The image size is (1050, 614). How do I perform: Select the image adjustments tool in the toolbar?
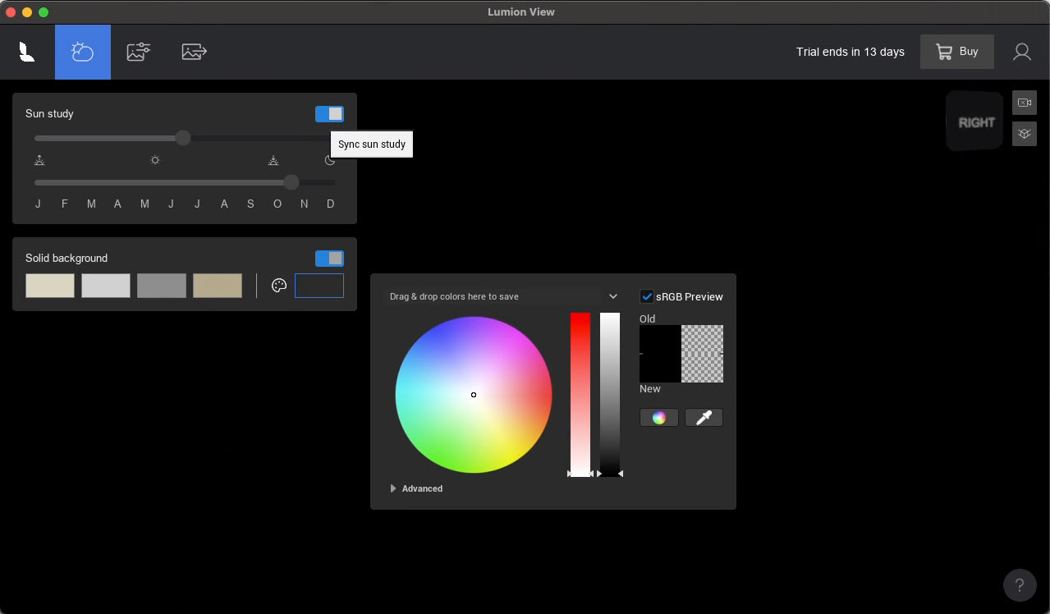(138, 51)
